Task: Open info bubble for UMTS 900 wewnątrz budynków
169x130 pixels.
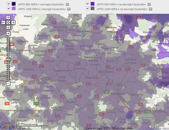Action: [67, 5]
